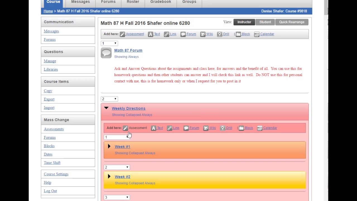Click Wiki icon in Weekly Directions toolbar
357x201 pixels.
tap(206, 128)
